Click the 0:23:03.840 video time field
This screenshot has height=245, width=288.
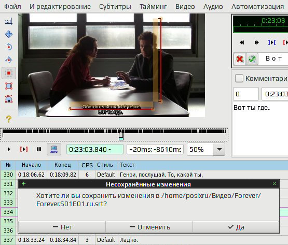pyautogui.click(x=95, y=149)
